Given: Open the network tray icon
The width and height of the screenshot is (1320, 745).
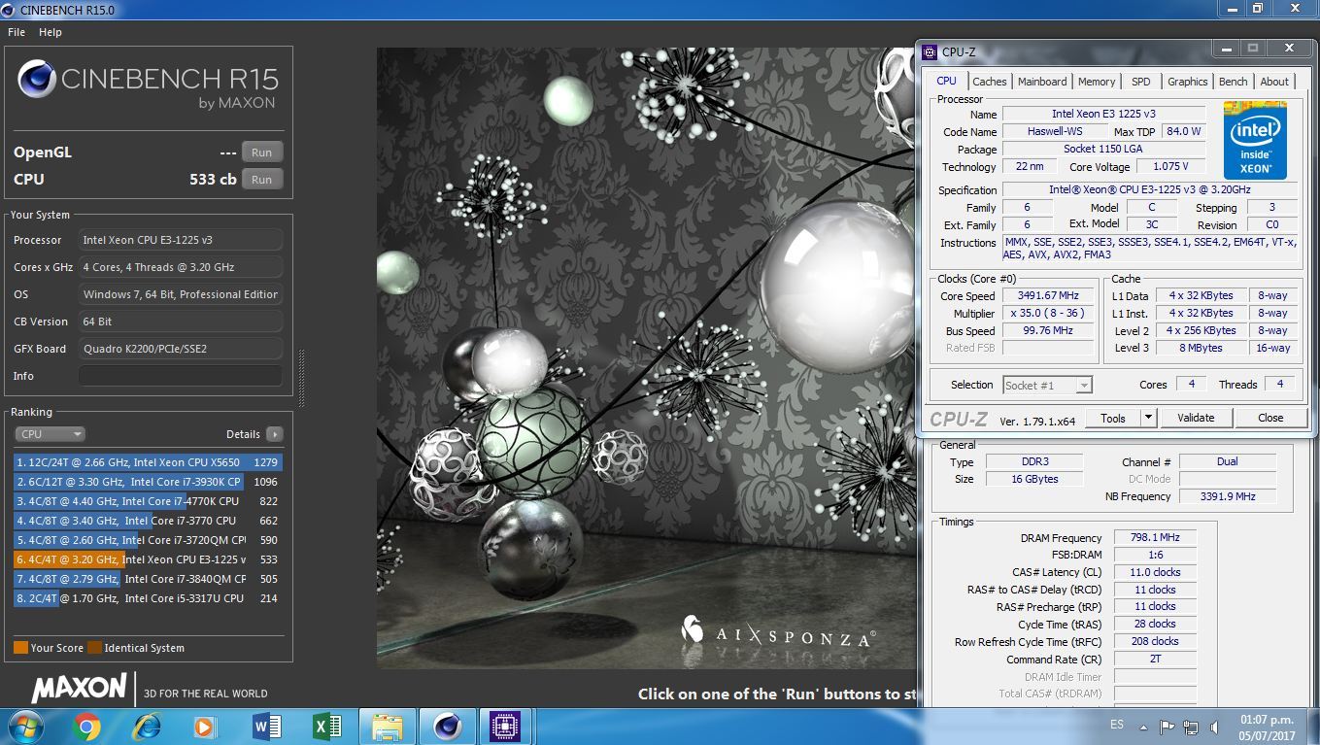Looking at the screenshot, I should click(1191, 726).
